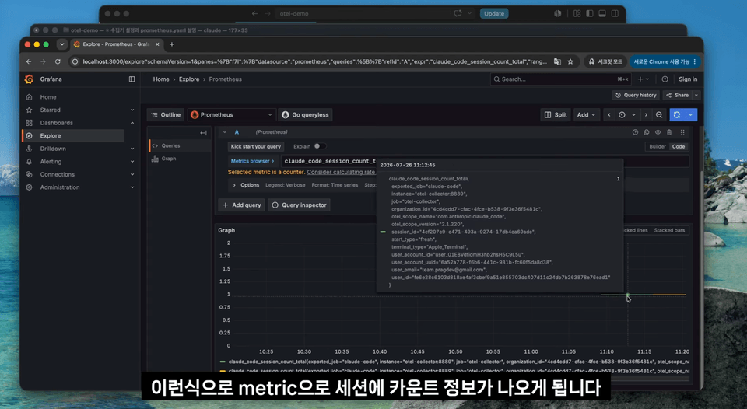Click the Home breadcrumb link
This screenshot has width=747, height=409.
(161, 79)
